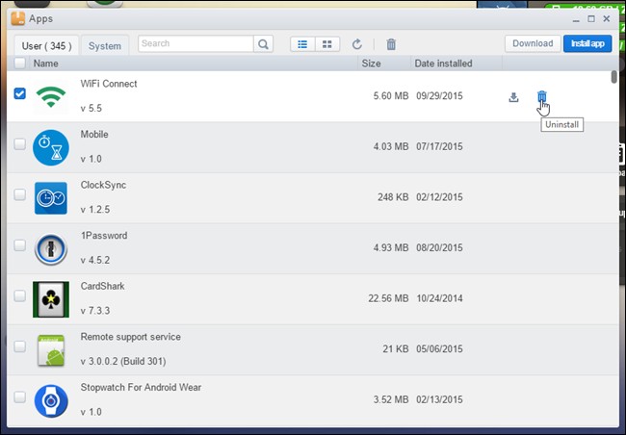Click Stopwatch For Android Wear name
Screen dimensions: 626x435
(x=141, y=388)
